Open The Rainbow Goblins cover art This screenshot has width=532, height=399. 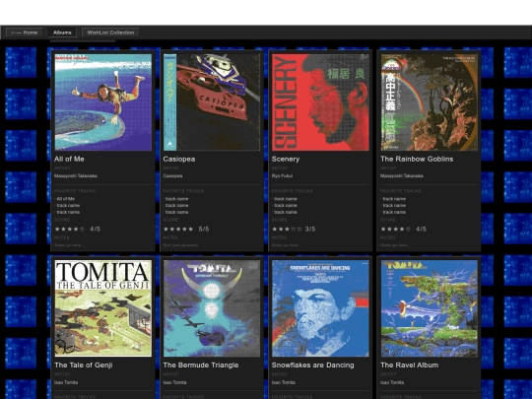430,102
